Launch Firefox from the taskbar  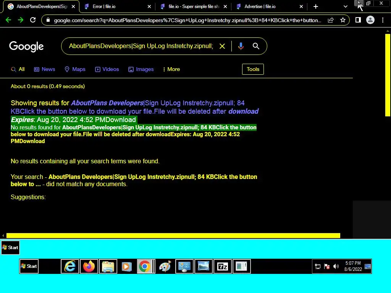pyautogui.click(x=89, y=266)
